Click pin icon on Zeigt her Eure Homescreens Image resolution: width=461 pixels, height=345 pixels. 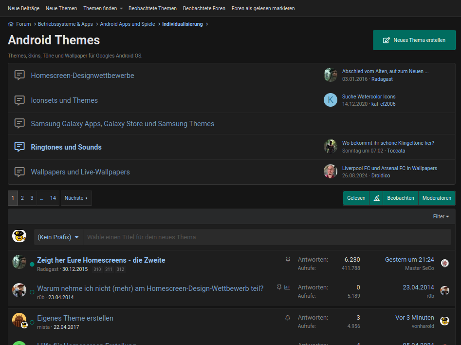[x=288, y=259]
